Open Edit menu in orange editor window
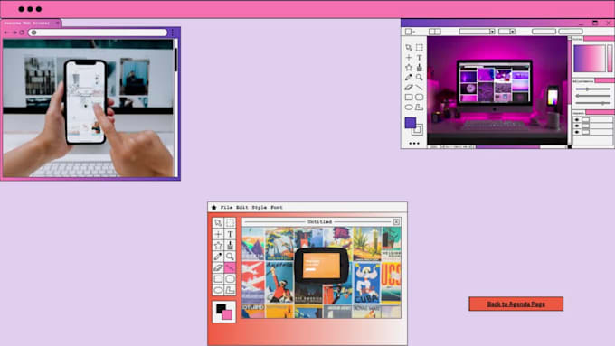 pos(242,207)
